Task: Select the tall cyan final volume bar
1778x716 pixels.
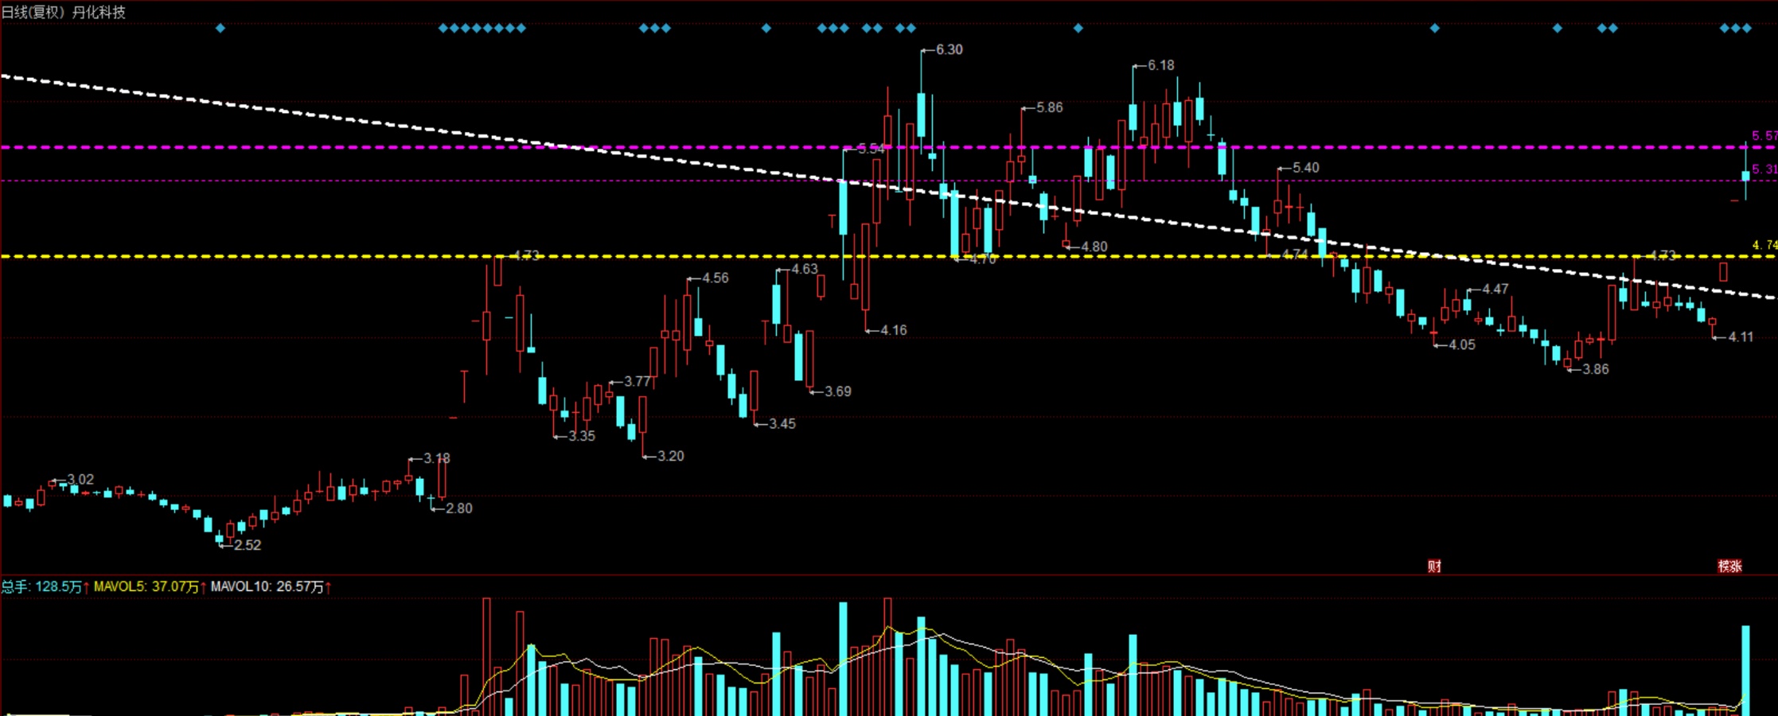Action: pos(1745,671)
